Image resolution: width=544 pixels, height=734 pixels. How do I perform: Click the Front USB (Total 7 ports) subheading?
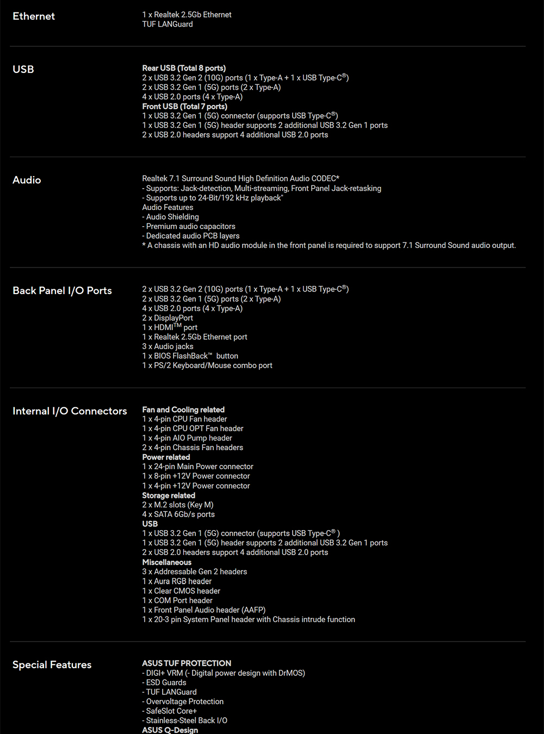(x=184, y=107)
